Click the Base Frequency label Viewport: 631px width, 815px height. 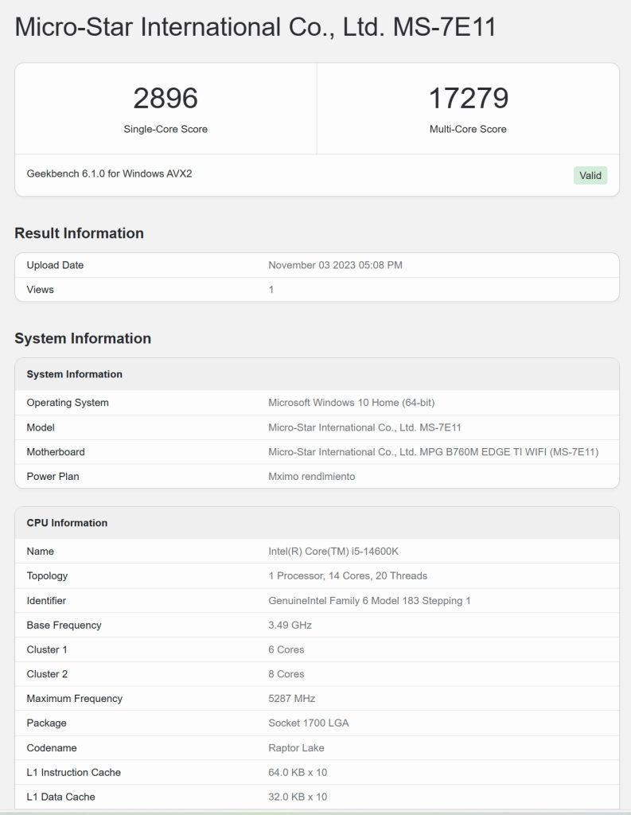click(64, 626)
